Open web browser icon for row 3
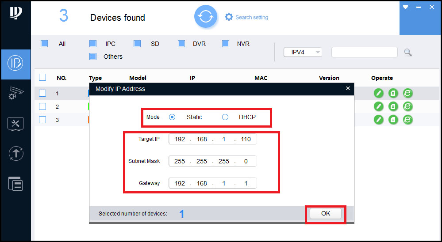The width and height of the screenshot is (442, 242). pos(407,120)
